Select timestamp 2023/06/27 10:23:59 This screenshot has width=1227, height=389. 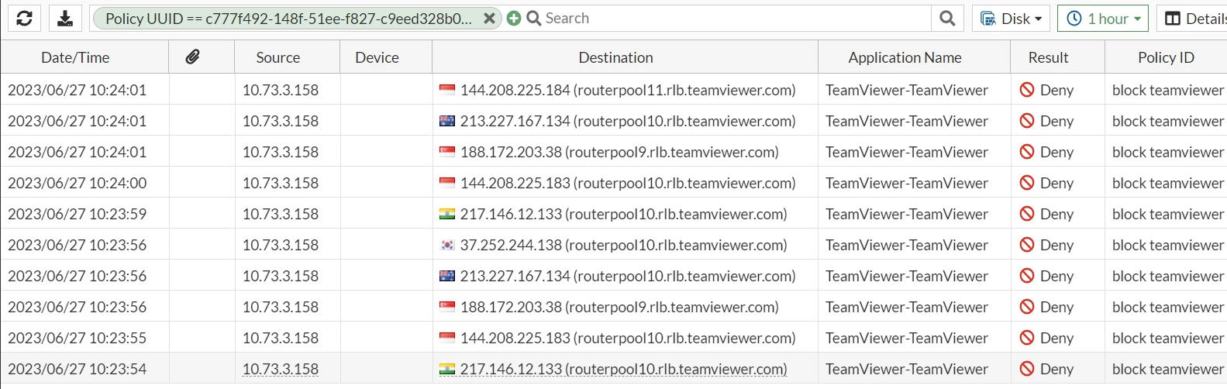(x=78, y=214)
